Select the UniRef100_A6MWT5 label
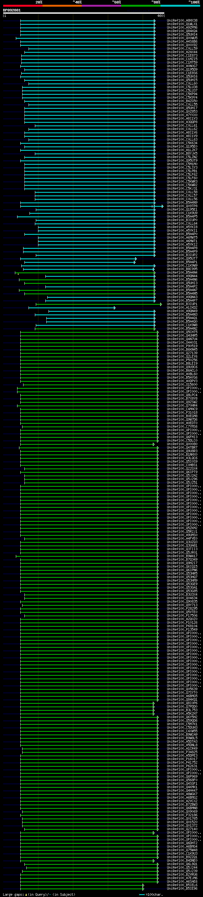This screenshot has height=897, width=203. coord(182,237)
